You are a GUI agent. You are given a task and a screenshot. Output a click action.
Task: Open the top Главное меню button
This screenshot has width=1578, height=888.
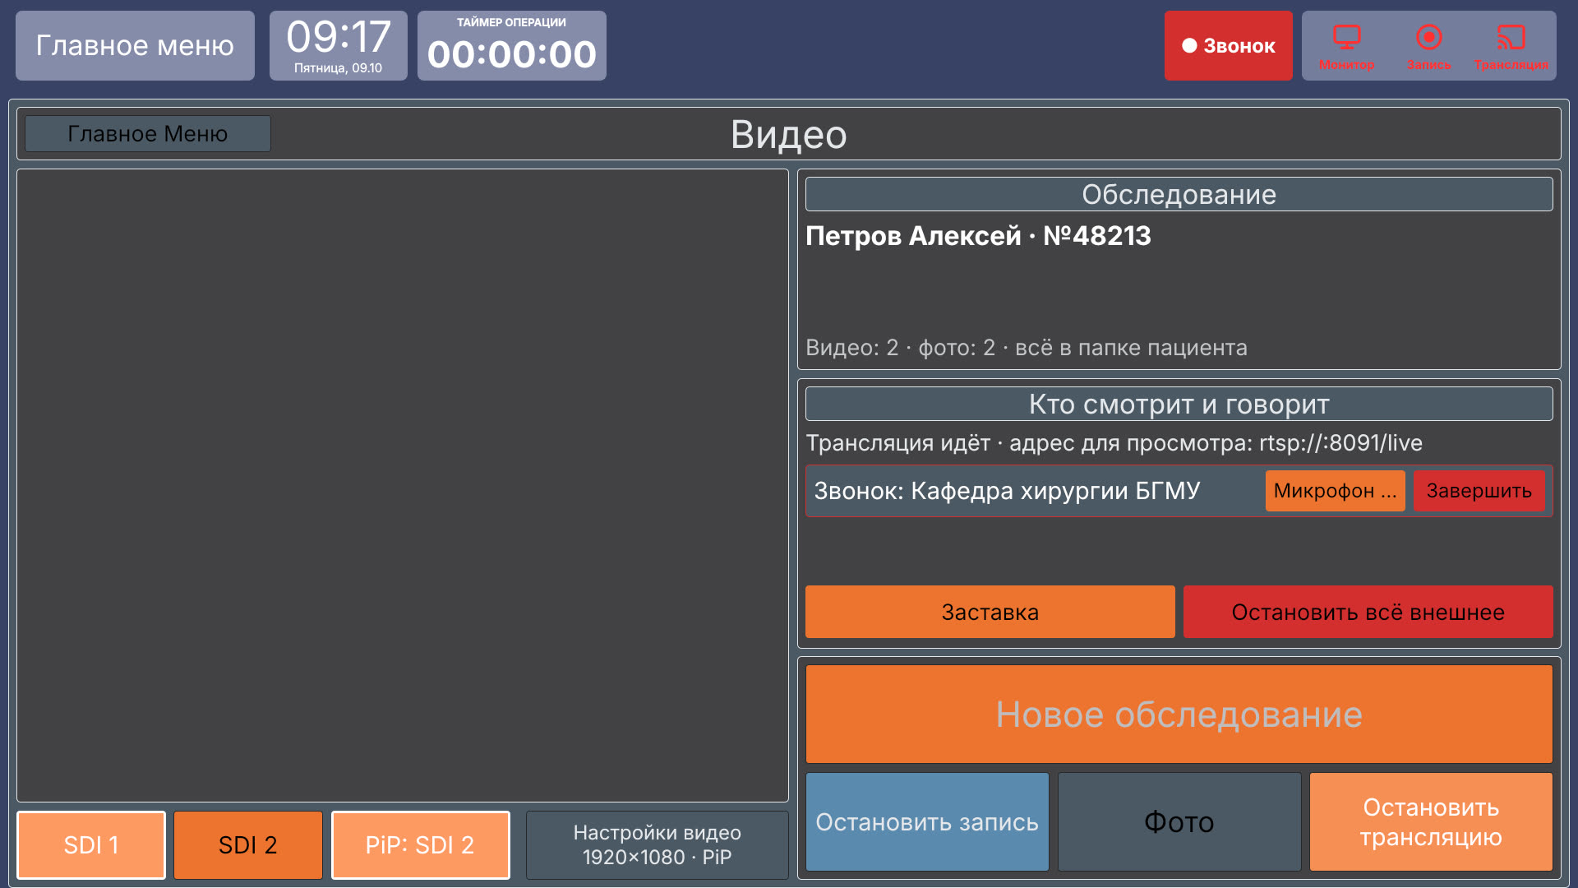point(135,45)
